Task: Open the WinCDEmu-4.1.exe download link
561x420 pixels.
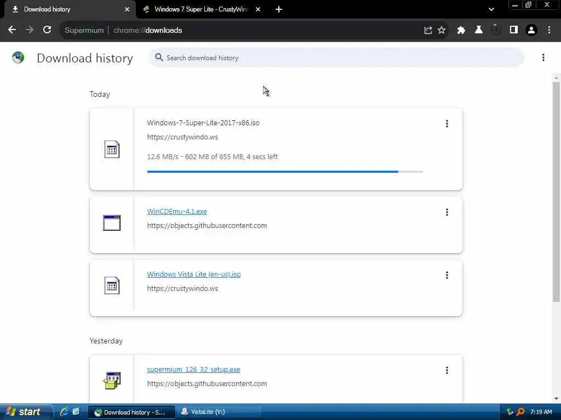Action: [177, 212]
